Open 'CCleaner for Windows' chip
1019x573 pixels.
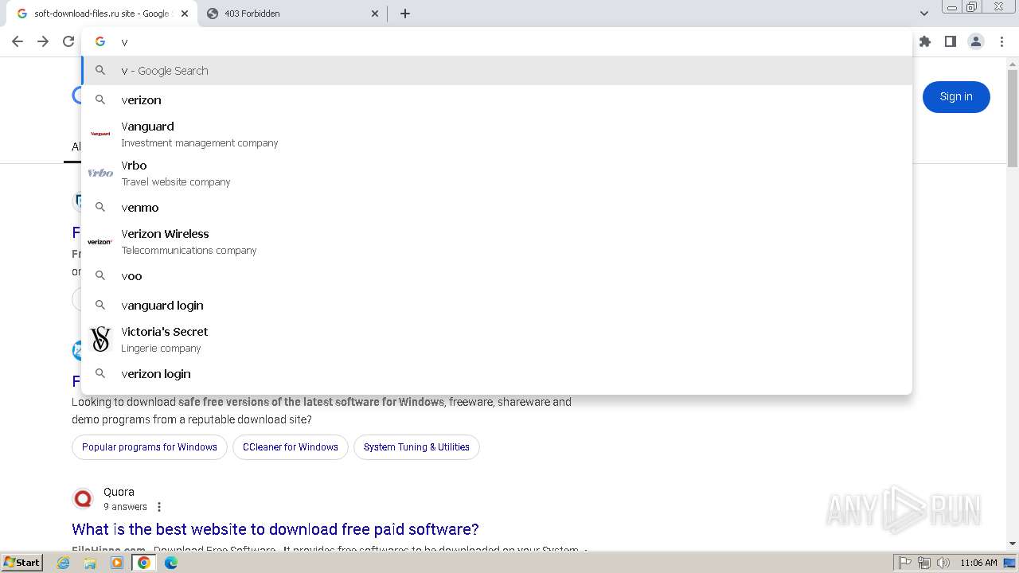[x=291, y=447]
